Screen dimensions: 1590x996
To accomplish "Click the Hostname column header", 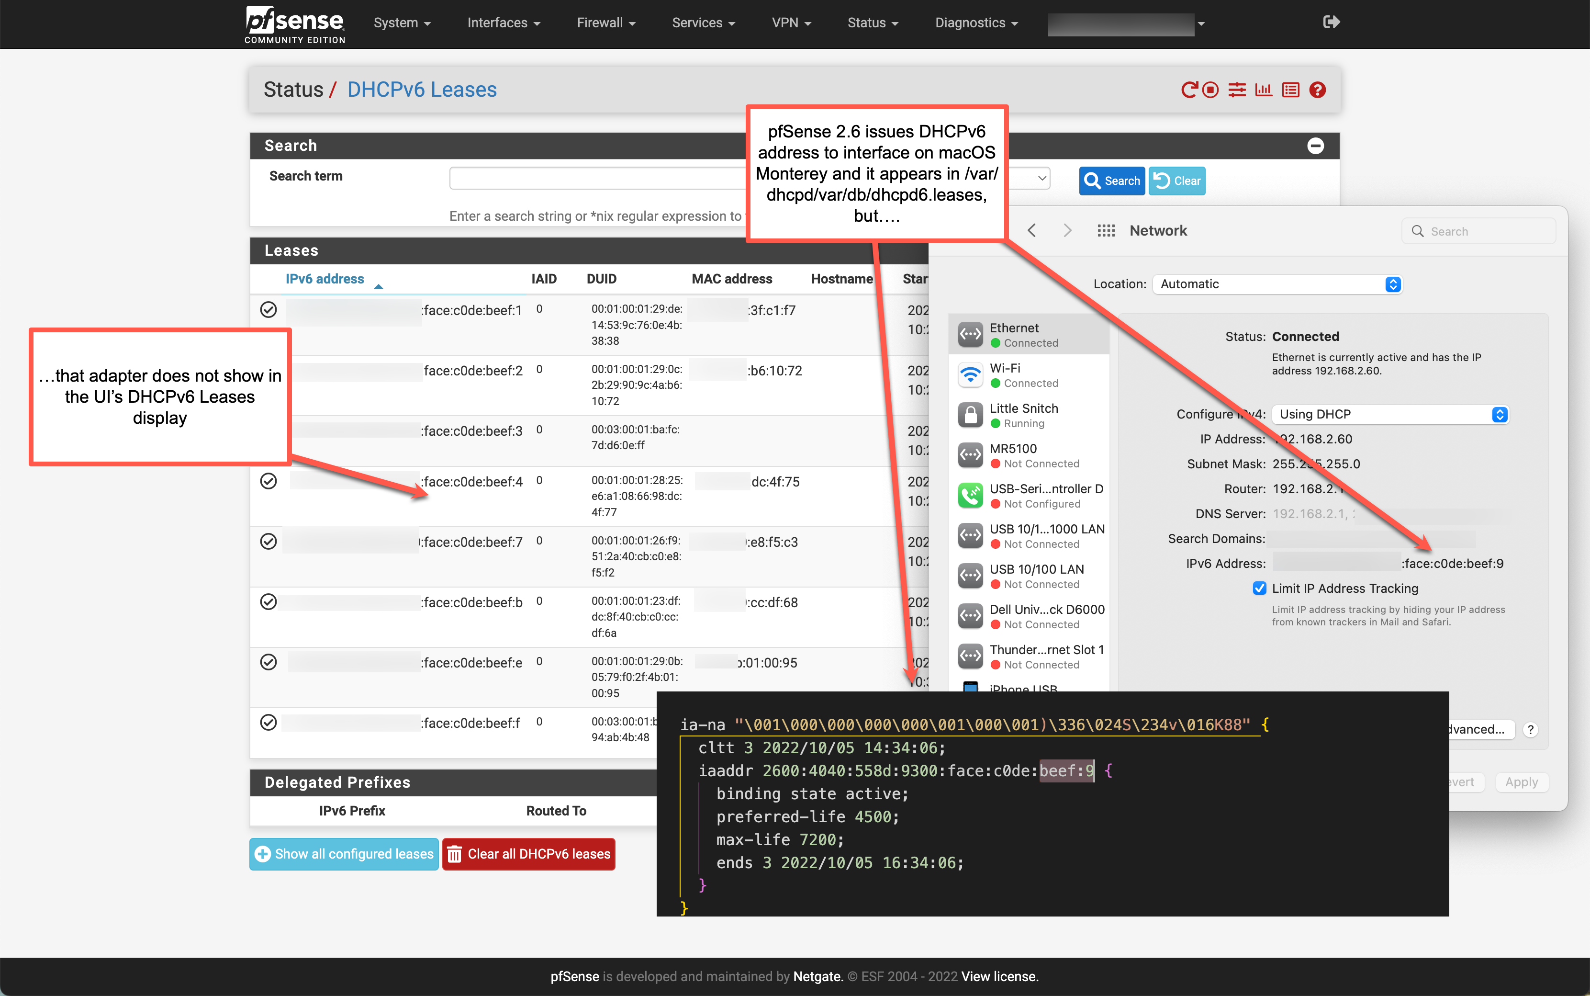I will [842, 279].
